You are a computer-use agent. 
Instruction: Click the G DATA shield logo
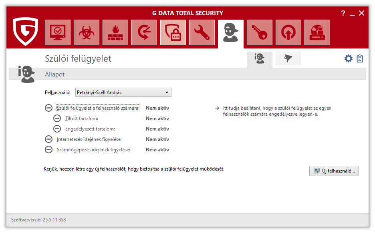click(x=25, y=31)
